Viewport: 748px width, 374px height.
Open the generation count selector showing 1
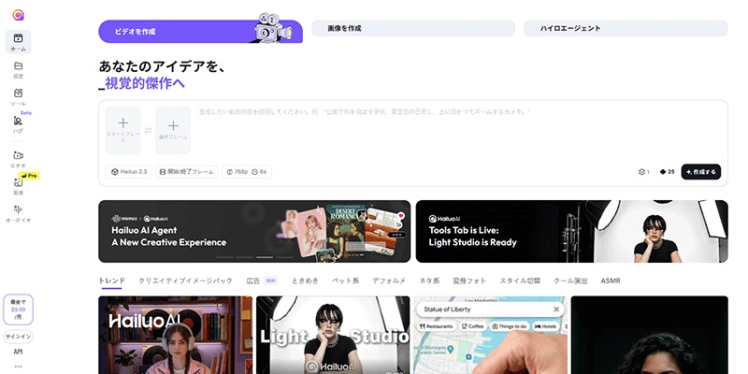tap(644, 172)
